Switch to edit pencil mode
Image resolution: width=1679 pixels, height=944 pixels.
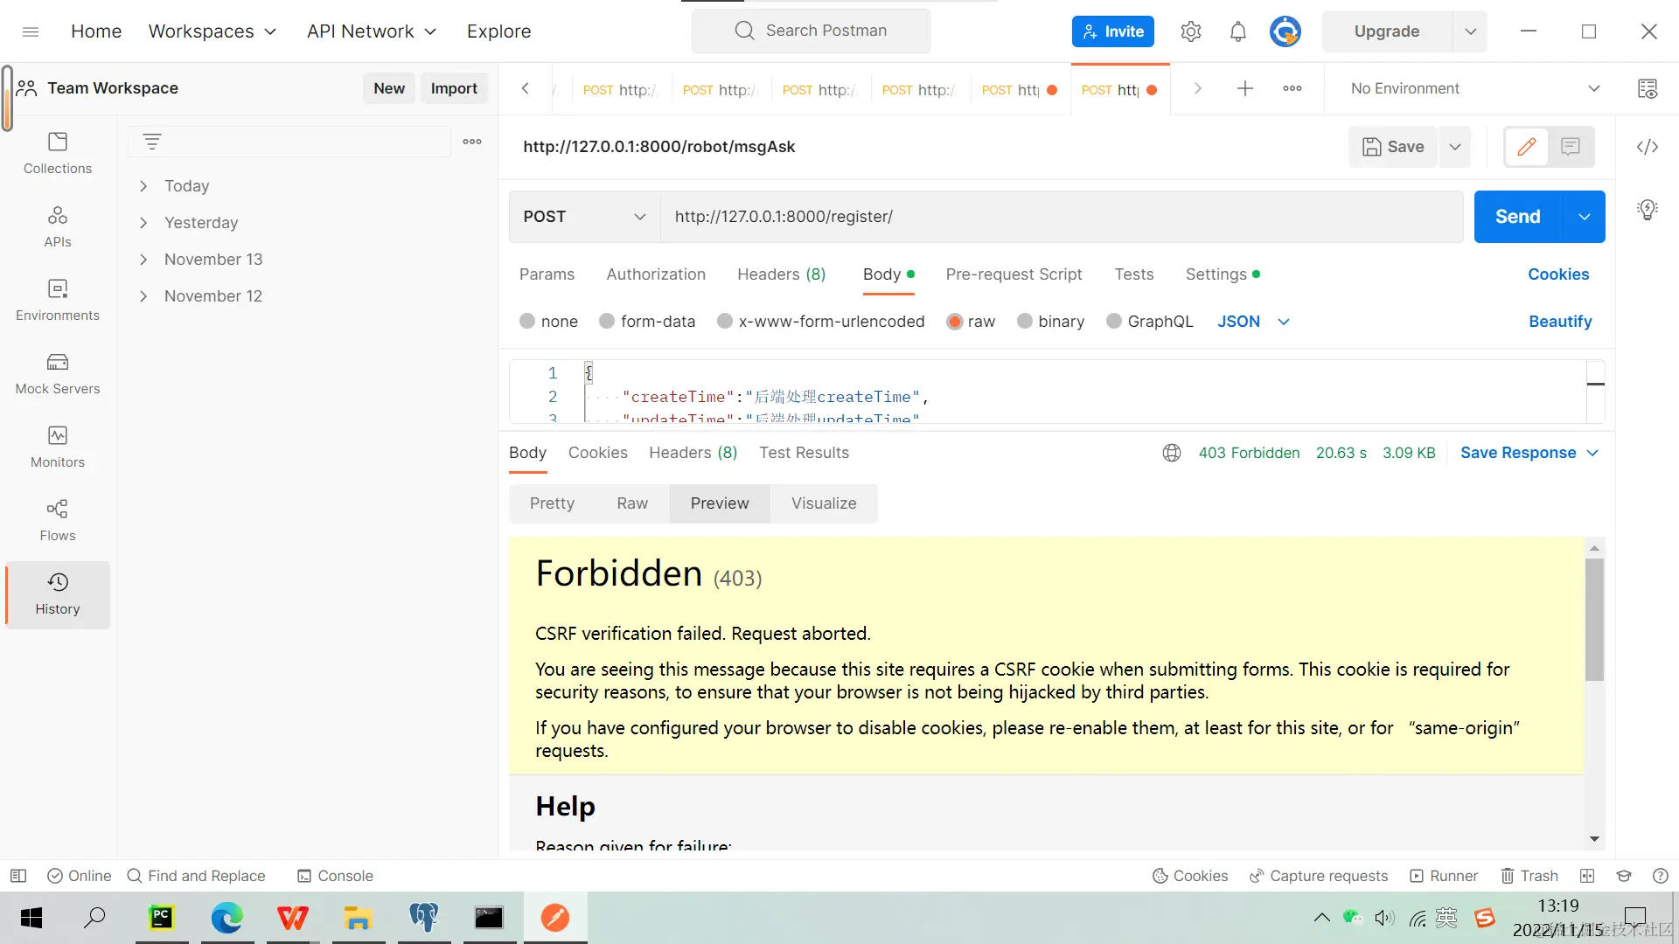click(x=1526, y=147)
